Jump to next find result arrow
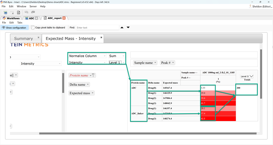The image size is (273, 145). pos(128,27)
